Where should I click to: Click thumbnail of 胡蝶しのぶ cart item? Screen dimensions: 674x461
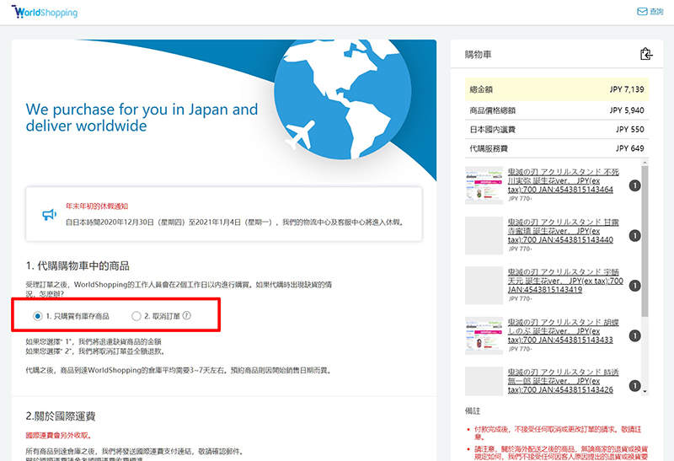(484, 335)
